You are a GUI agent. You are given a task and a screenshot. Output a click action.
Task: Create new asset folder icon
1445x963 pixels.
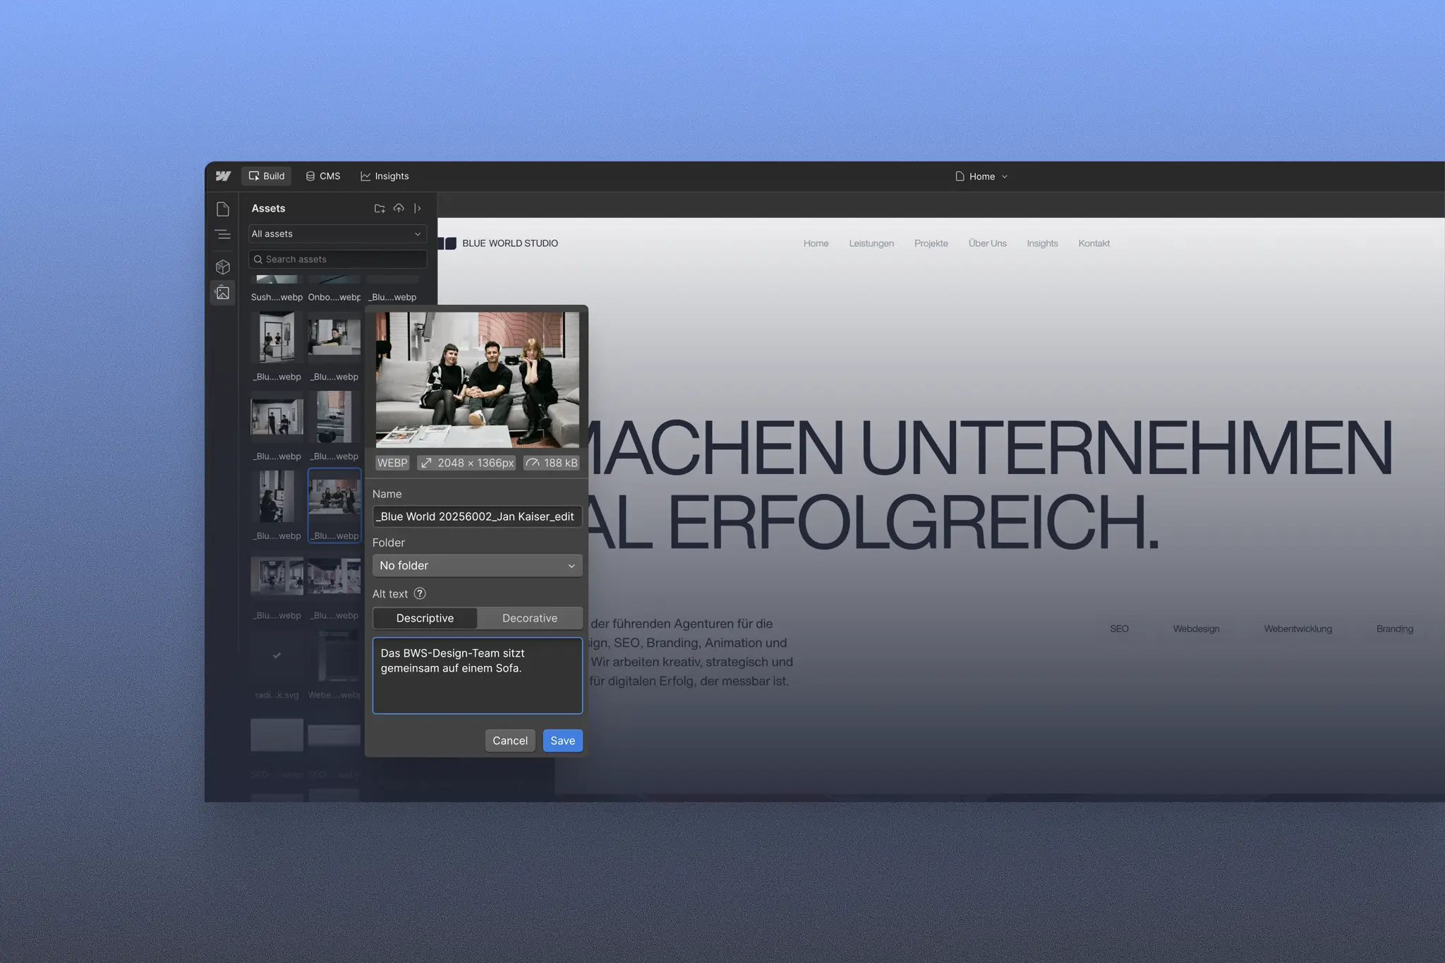click(380, 208)
